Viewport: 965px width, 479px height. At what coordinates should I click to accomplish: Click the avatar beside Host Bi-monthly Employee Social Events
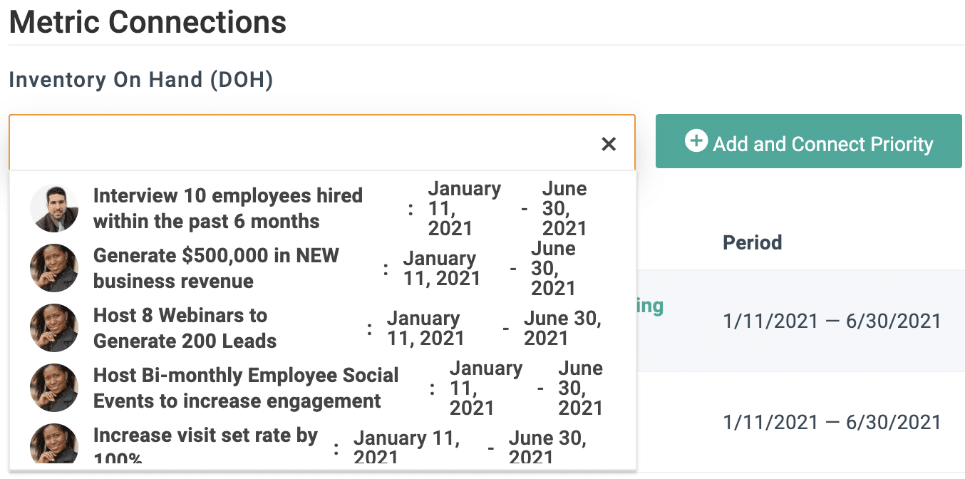54,388
